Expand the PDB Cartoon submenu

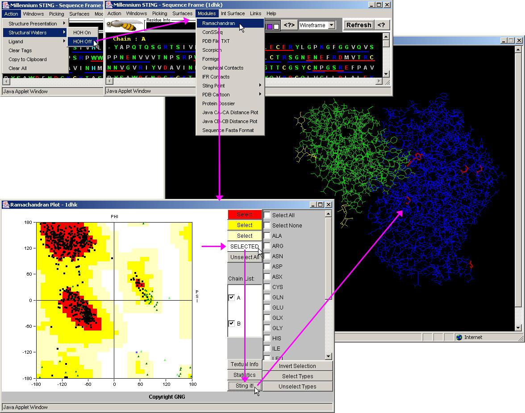(230, 95)
